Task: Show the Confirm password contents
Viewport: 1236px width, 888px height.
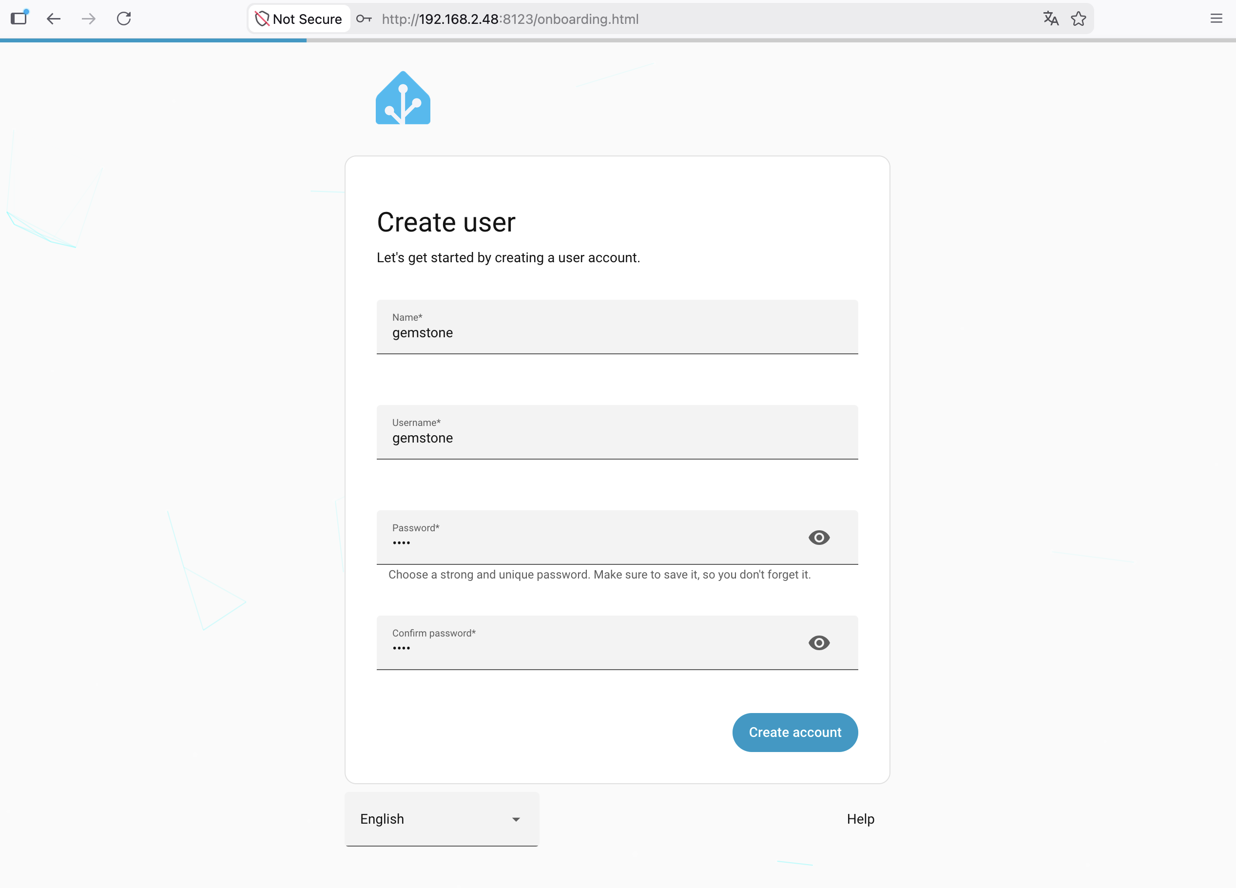Action: (x=818, y=643)
